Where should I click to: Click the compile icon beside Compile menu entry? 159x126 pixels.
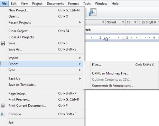point(3,114)
